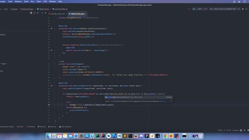
Task: Open the TODO tool window
Action: click(x=20, y=127)
